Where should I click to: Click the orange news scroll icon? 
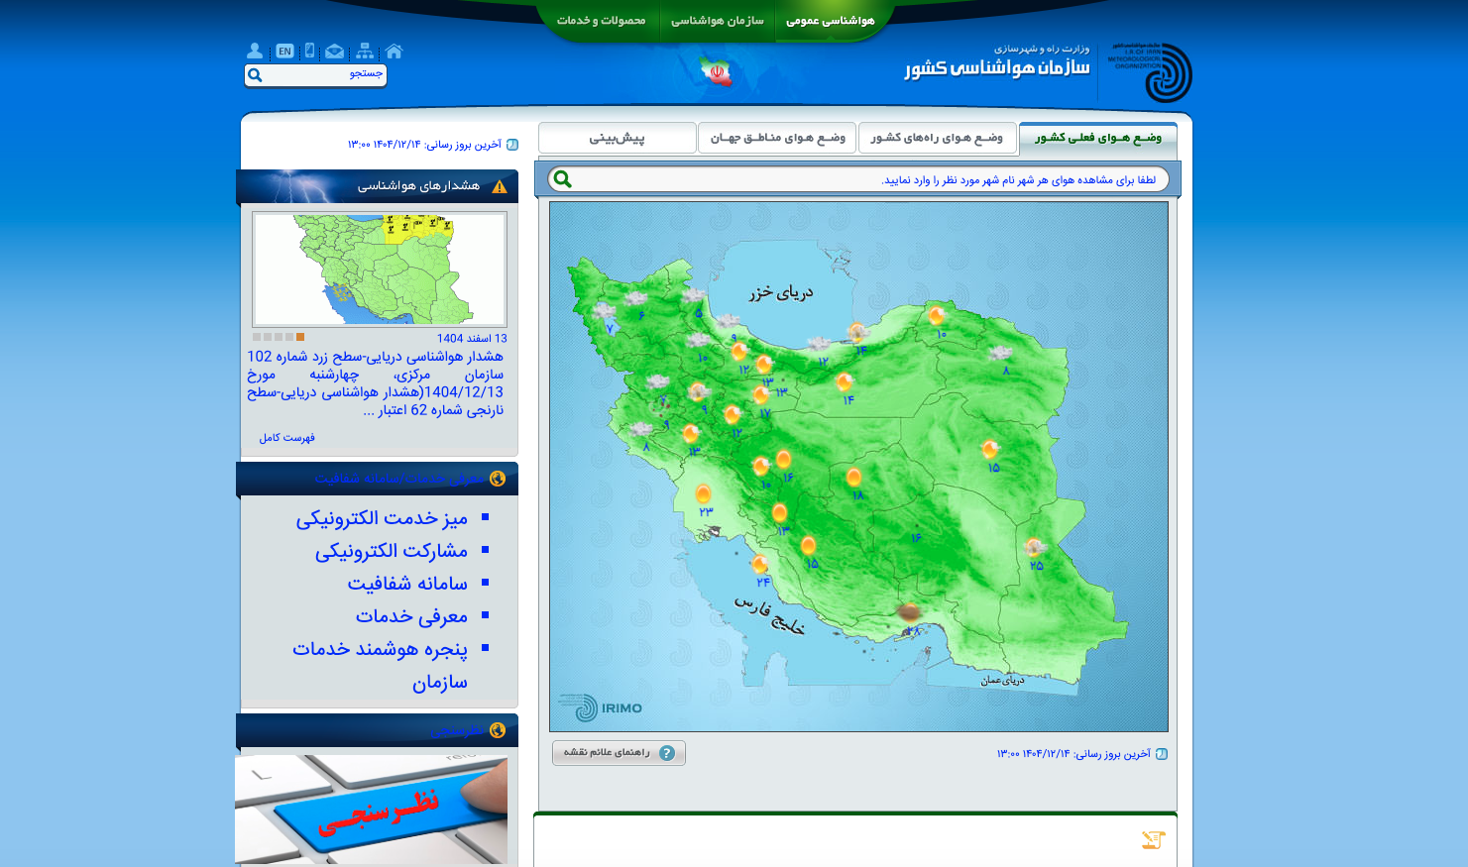1153,840
